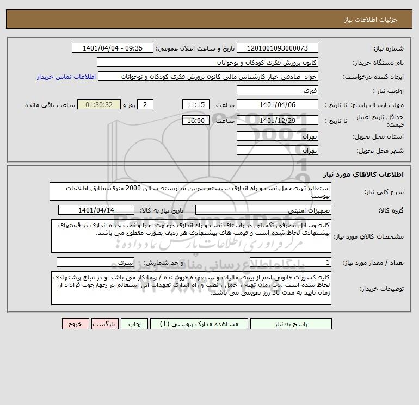Click the text ساعت باقی مانده
The height and width of the screenshot is (405, 419).
pos(50,105)
